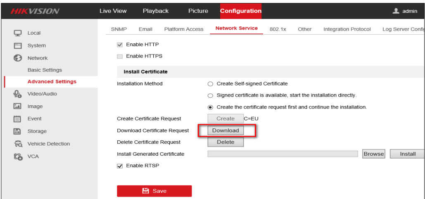Uncheck the Enable RTSP checkbox
This screenshot has height=199, width=425.
click(120, 166)
